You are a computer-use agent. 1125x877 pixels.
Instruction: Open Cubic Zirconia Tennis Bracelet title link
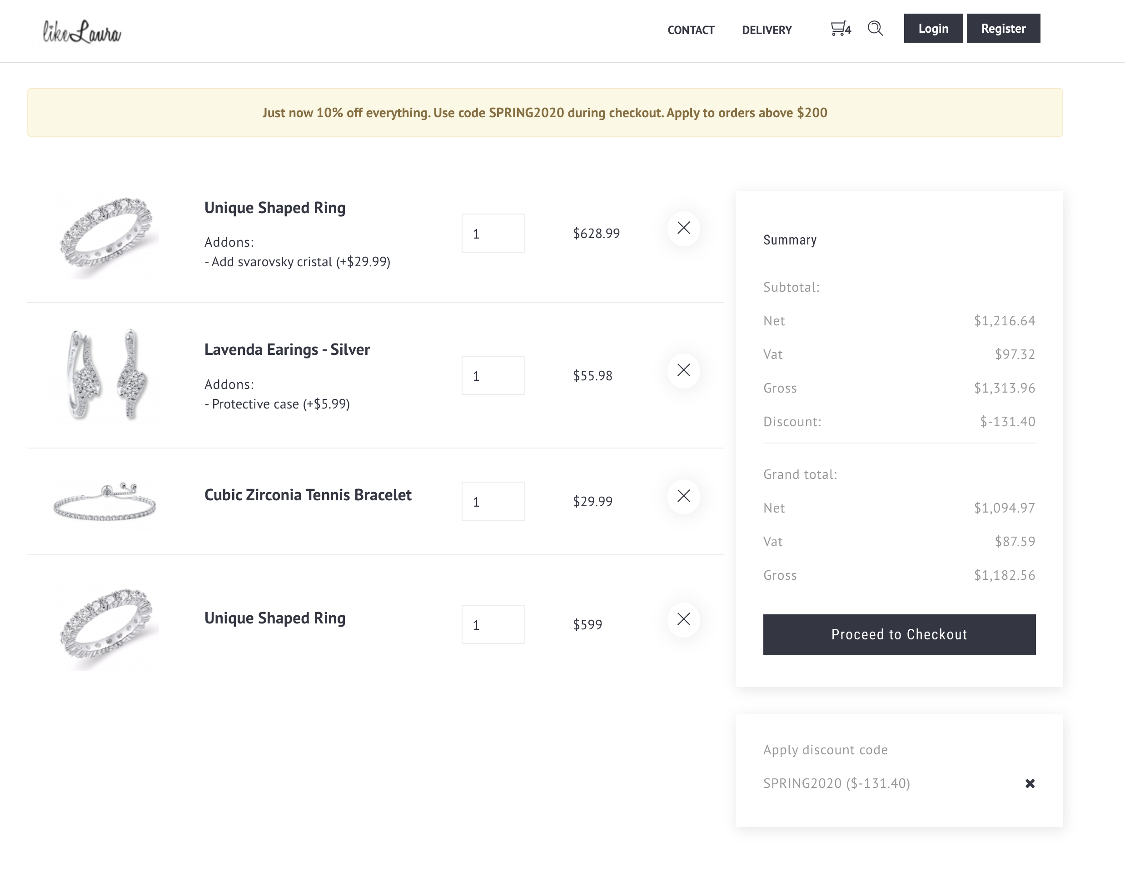tap(308, 495)
